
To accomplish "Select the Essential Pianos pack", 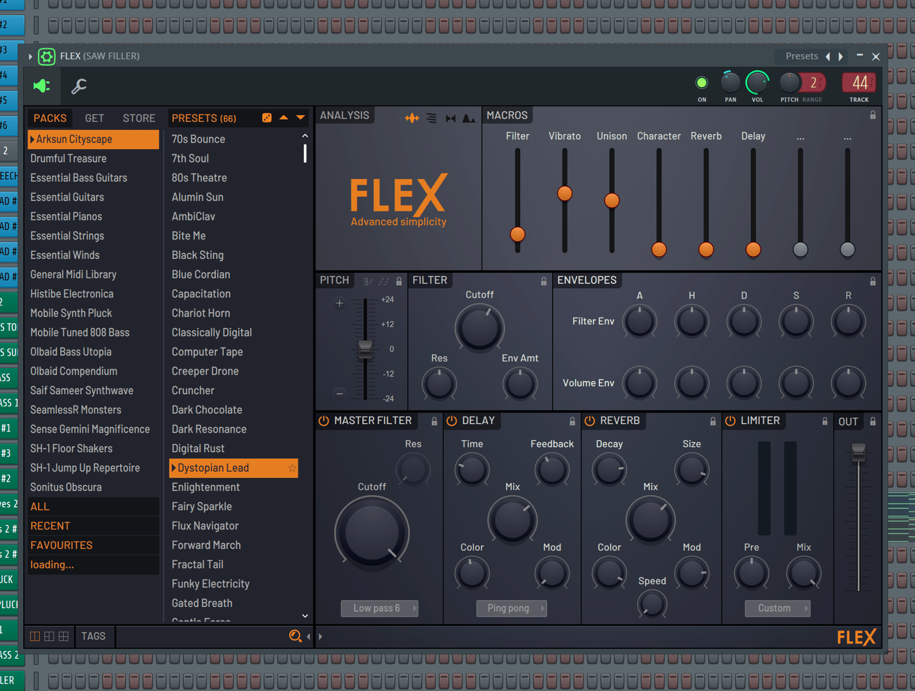I will [93, 216].
